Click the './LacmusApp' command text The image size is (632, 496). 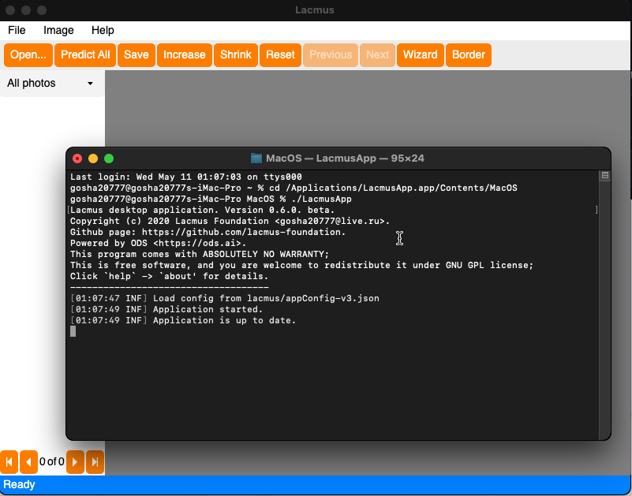[321, 199]
